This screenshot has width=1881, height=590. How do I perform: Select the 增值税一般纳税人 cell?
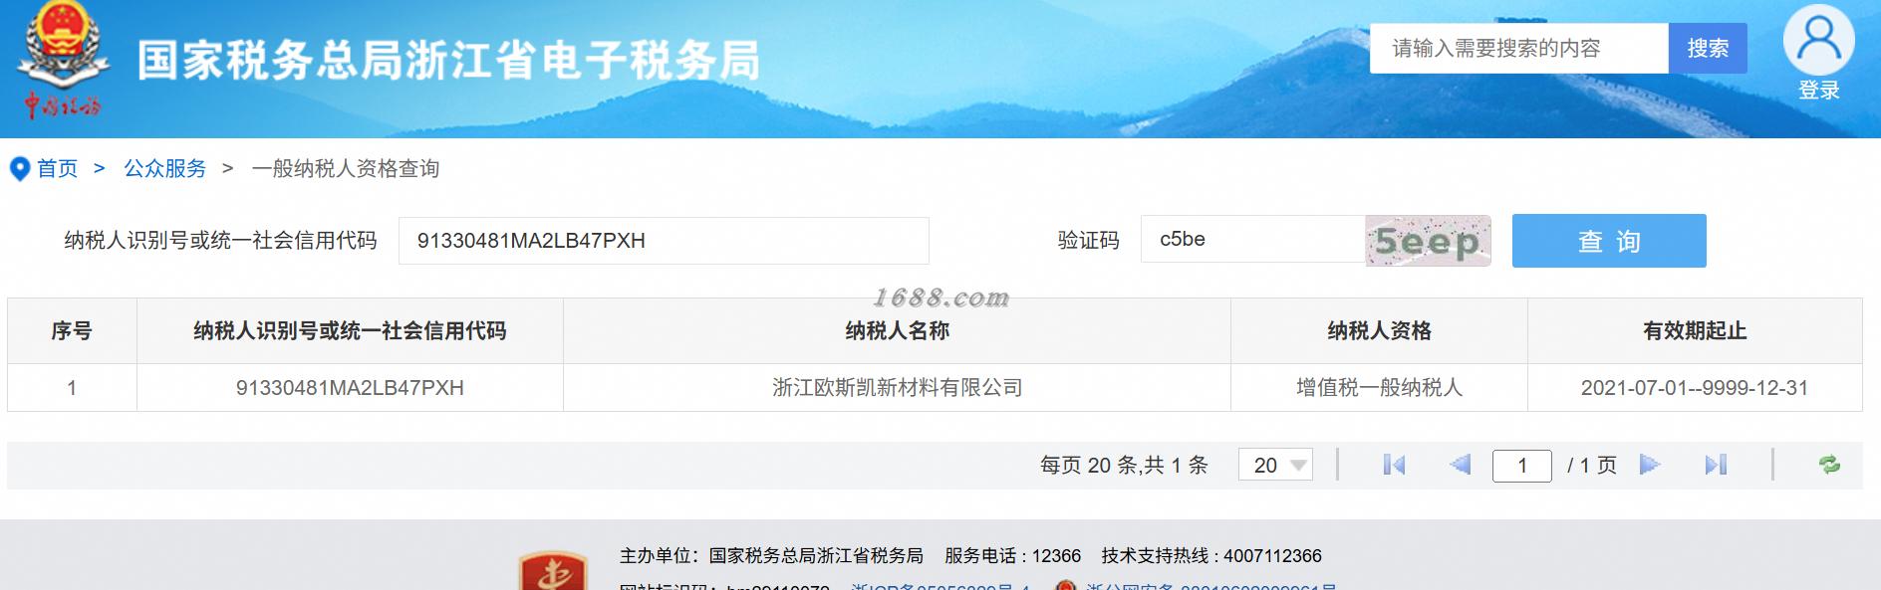[x=1379, y=388]
